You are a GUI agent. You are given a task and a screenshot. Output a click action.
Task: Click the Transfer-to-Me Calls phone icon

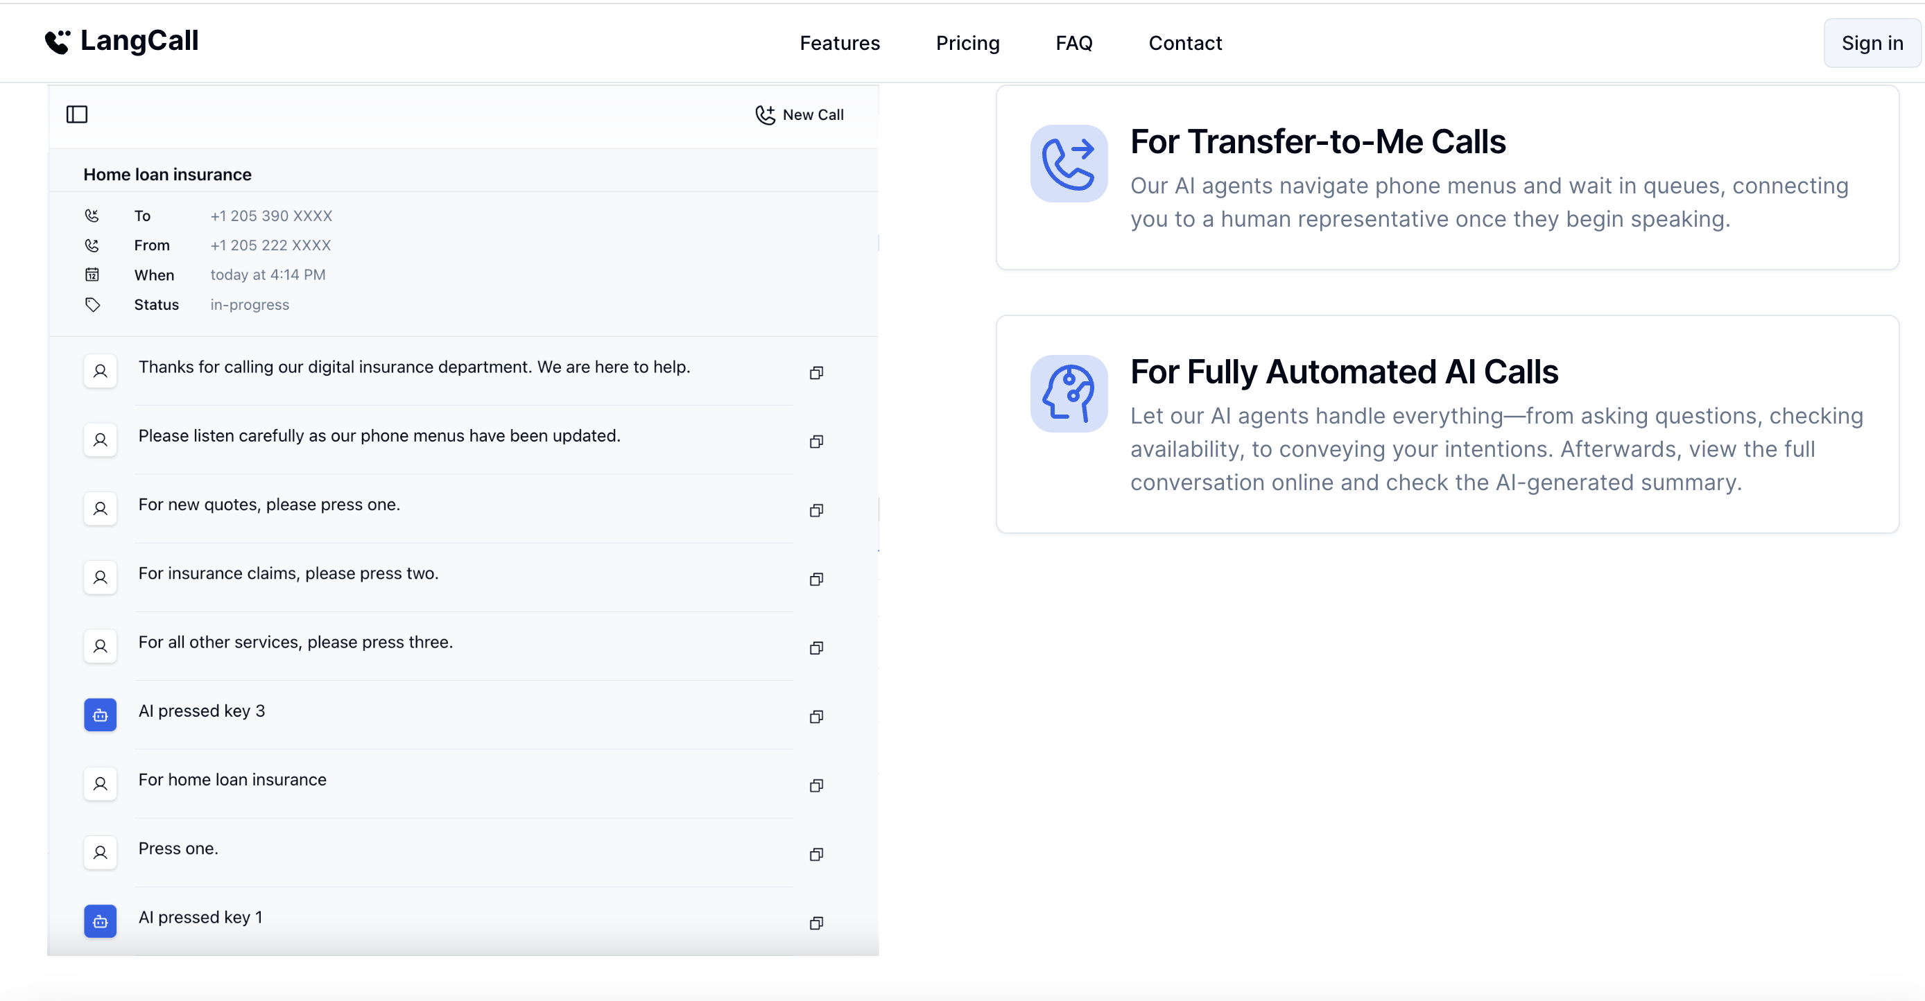tap(1068, 164)
